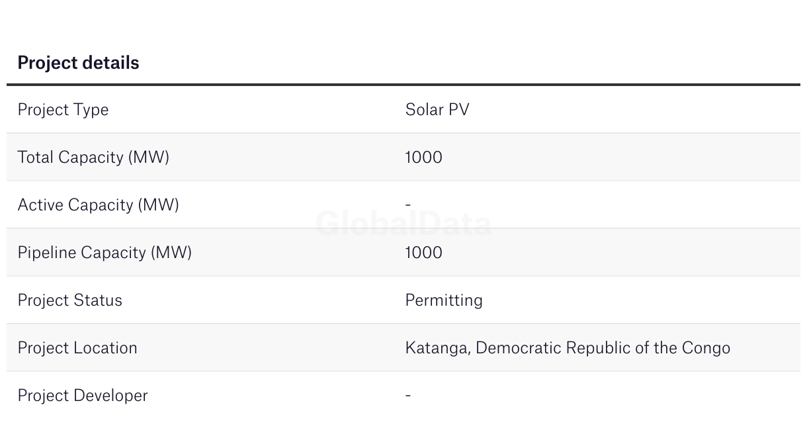807x446 pixels.
Task: Select the Active Capacity (MW) label
Action: click(99, 205)
